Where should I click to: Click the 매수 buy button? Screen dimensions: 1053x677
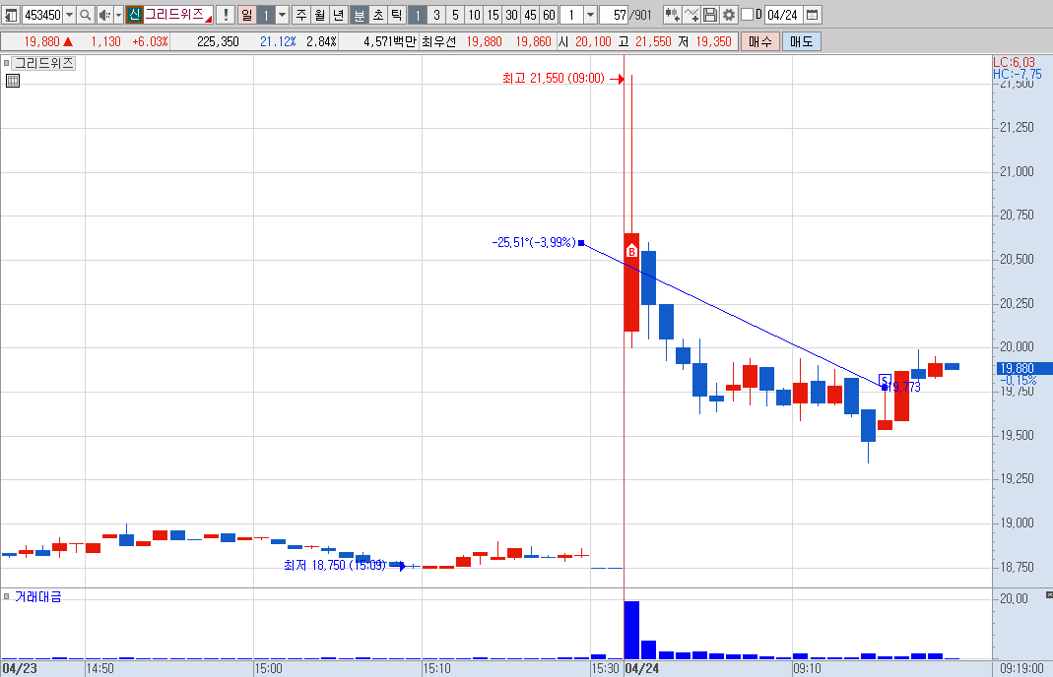[760, 41]
